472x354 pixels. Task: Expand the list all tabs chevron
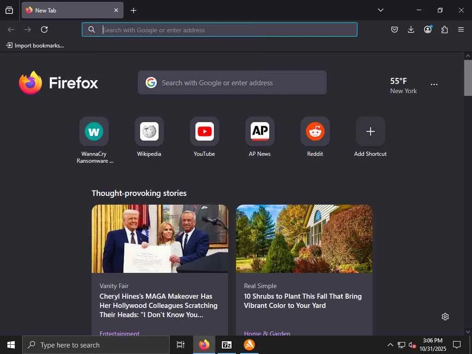380,10
